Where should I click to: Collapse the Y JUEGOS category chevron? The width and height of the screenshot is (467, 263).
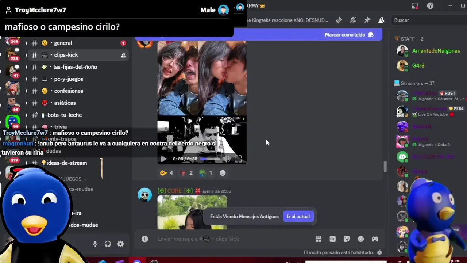click(x=85, y=179)
